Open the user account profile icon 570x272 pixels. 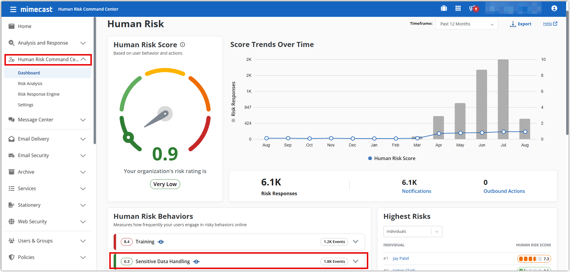coord(554,8)
